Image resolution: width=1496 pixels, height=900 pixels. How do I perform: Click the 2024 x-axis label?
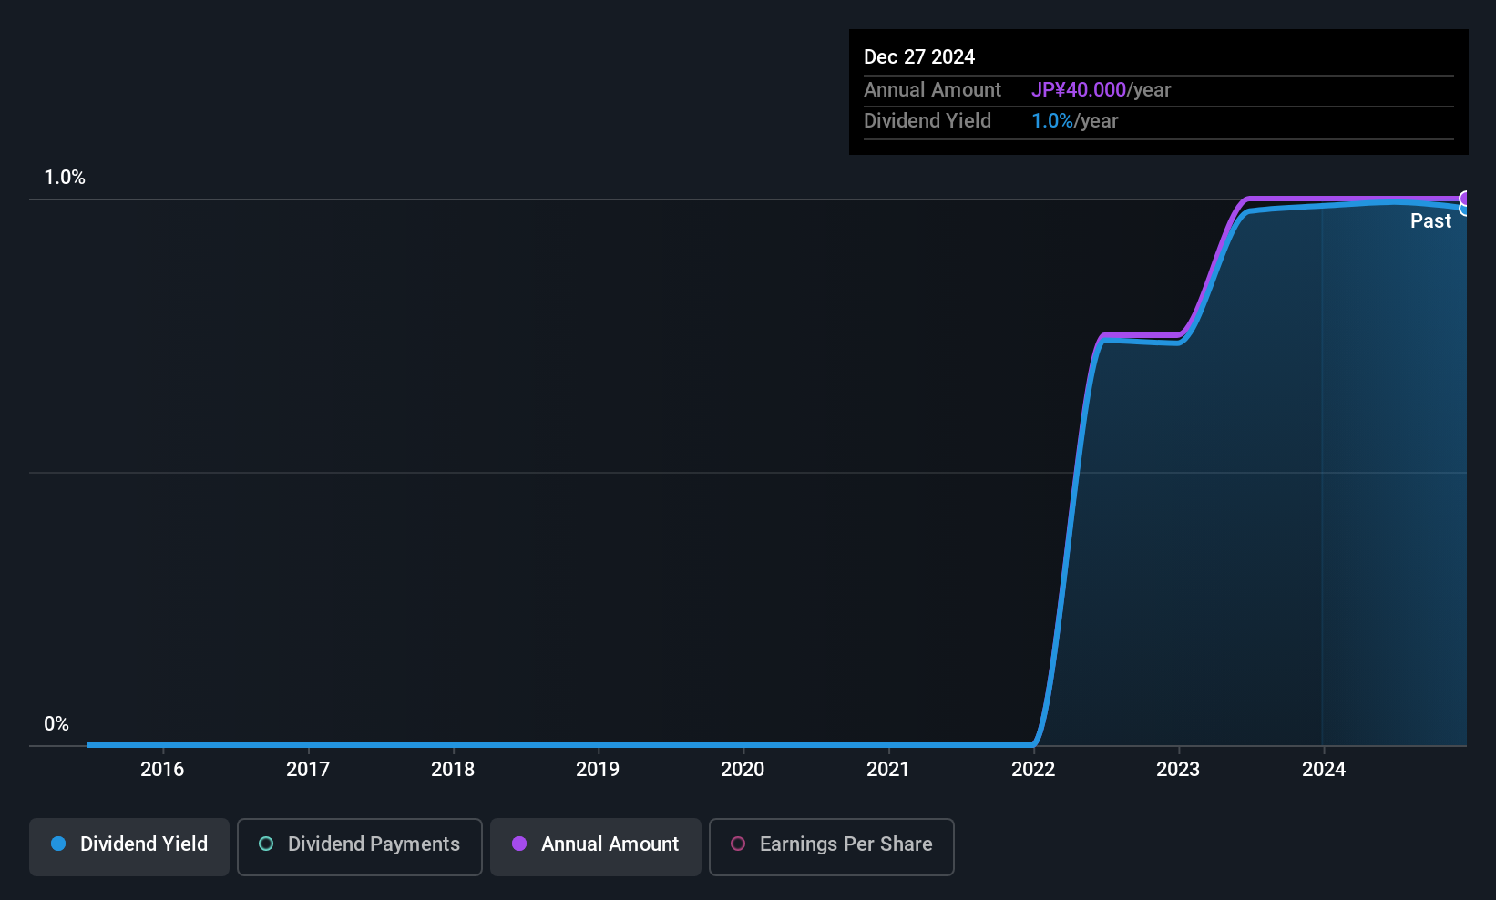(1324, 770)
